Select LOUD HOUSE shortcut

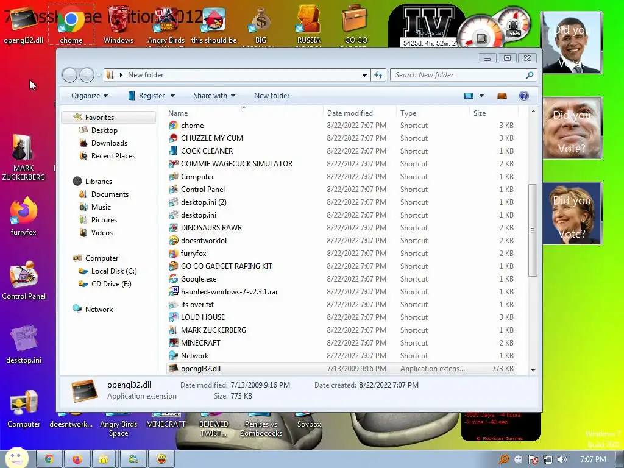pos(202,317)
